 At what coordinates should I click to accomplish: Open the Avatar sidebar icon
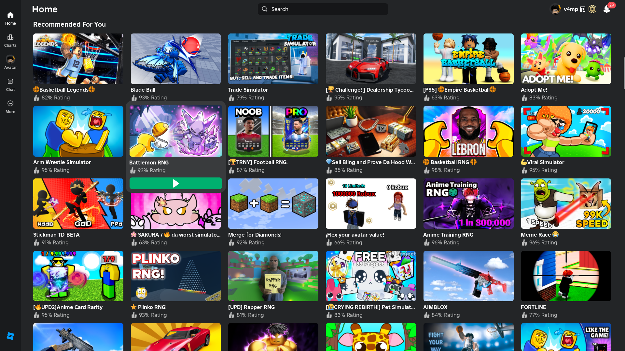point(10,59)
